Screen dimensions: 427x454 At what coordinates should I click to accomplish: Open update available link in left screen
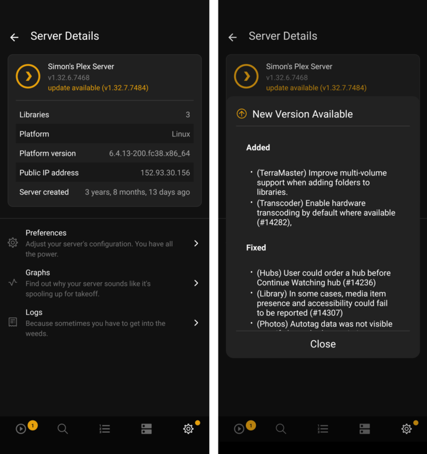98,88
